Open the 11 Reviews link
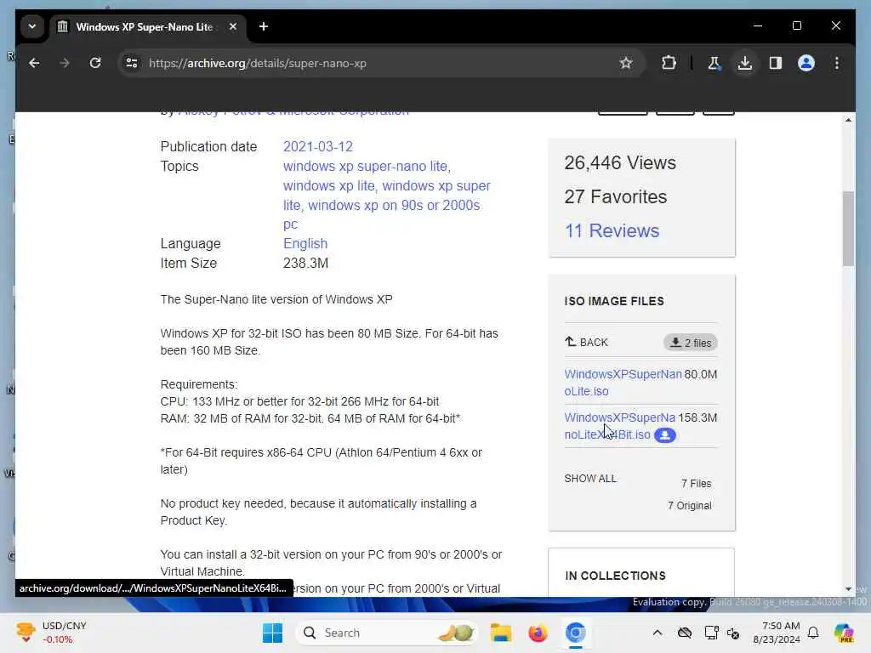Screen dimensions: 871x653 (612, 230)
